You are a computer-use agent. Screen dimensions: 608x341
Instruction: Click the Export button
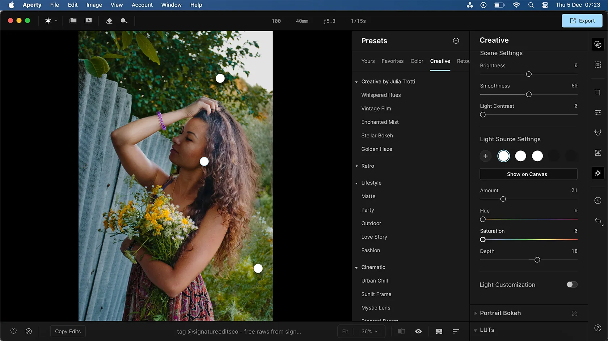(582, 21)
